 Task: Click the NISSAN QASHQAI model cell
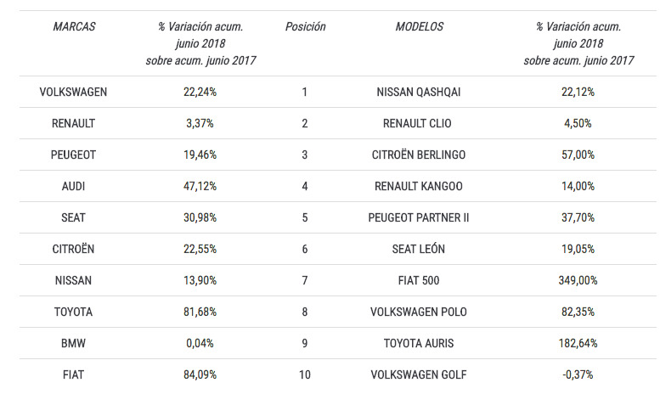pyautogui.click(x=419, y=92)
